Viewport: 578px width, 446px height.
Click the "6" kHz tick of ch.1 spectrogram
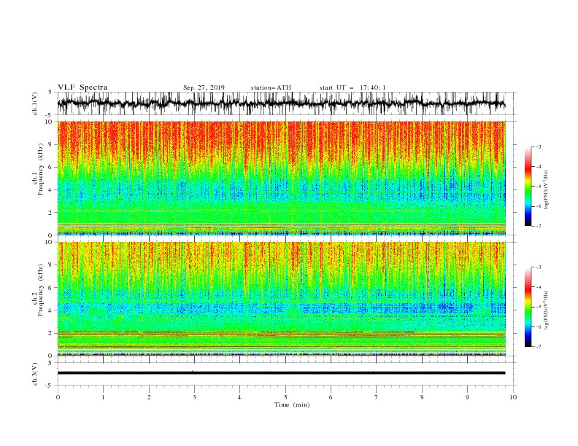click(x=51, y=167)
